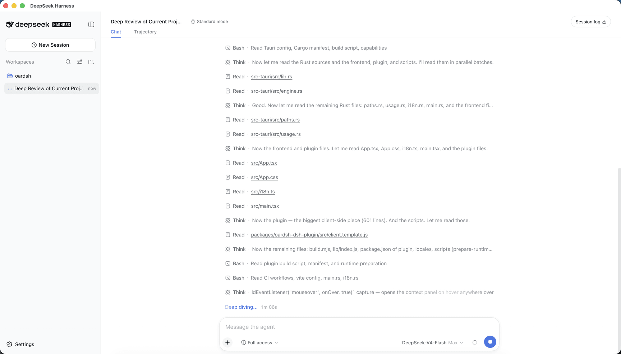Open src-tauri/src/paths.rs link
Image resolution: width=621 pixels, height=354 pixels.
[x=275, y=120]
